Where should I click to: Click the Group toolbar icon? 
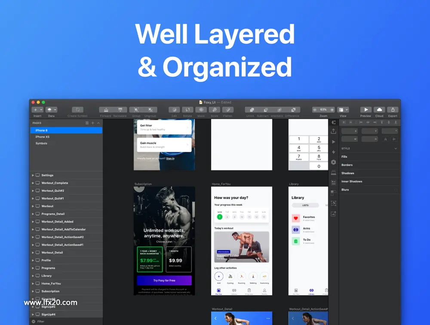point(136,110)
